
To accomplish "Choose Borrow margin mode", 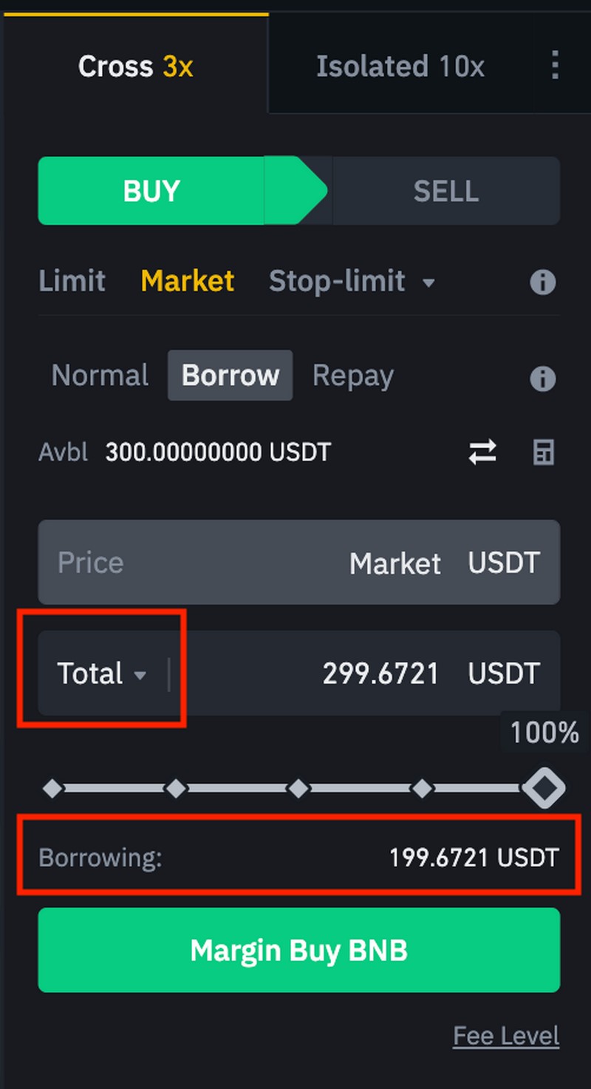I will [230, 376].
